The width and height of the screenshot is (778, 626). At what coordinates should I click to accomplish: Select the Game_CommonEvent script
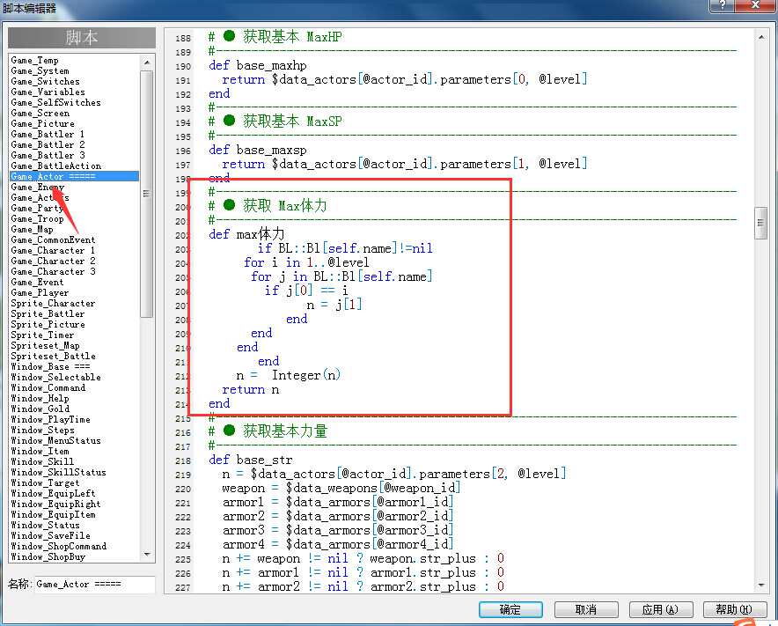point(53,239)
